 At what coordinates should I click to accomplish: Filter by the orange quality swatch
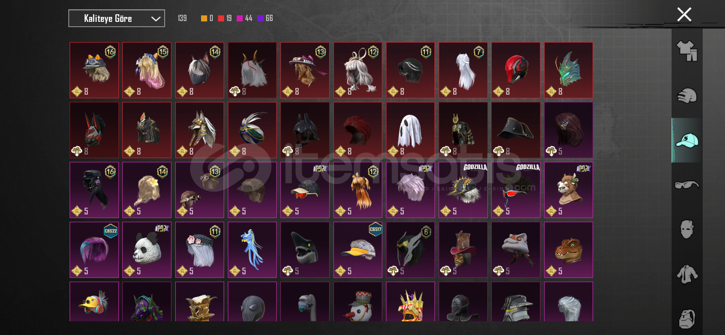pos(204,18)
